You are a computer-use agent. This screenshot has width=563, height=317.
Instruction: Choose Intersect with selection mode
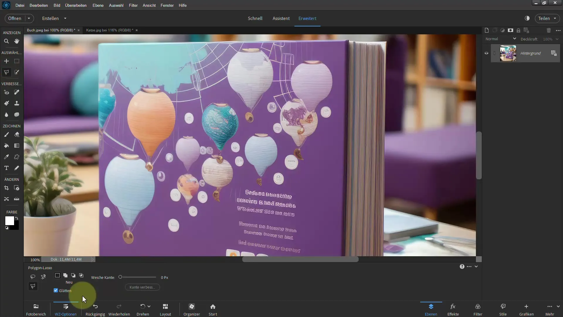81,275
